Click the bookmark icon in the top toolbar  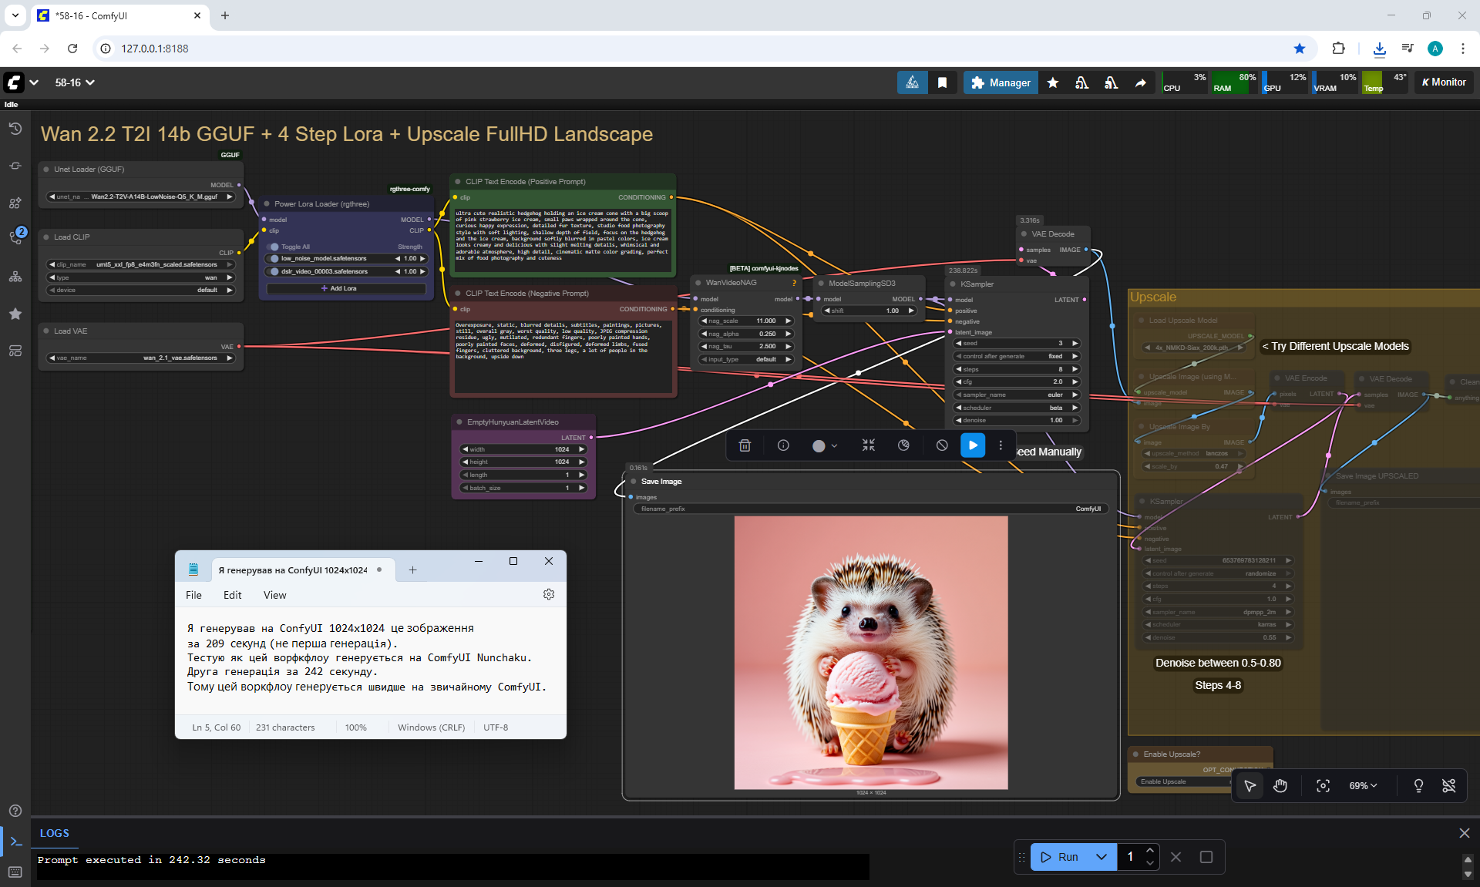point(942,82)
